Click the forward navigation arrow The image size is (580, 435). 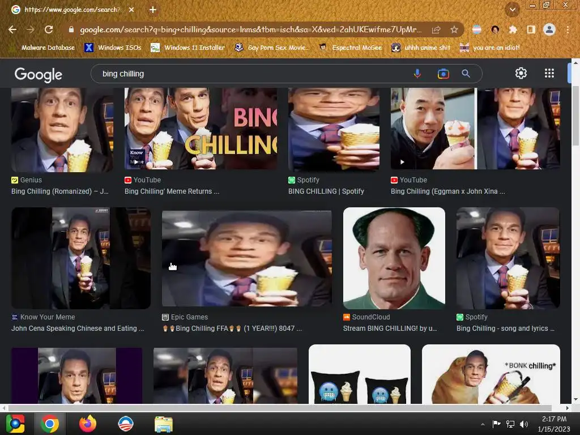point(31,29)
